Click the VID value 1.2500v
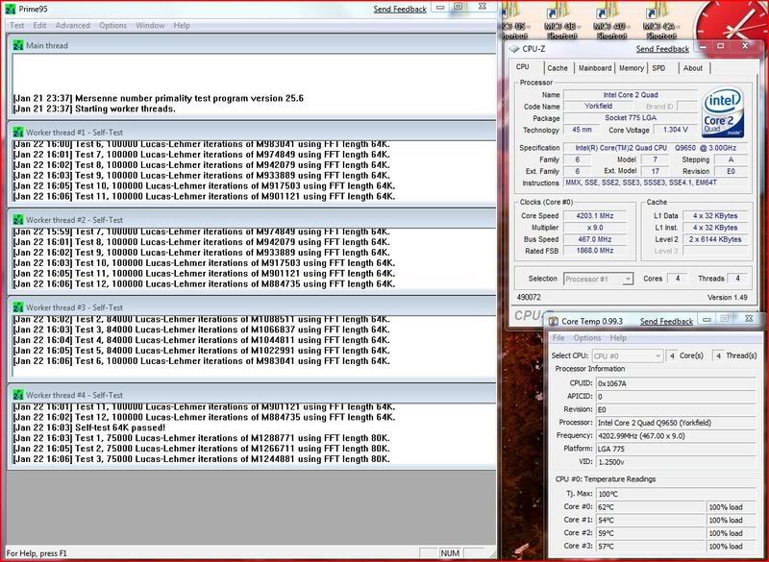The width and height of the screenshot is (769, 562). pos(676,461)
